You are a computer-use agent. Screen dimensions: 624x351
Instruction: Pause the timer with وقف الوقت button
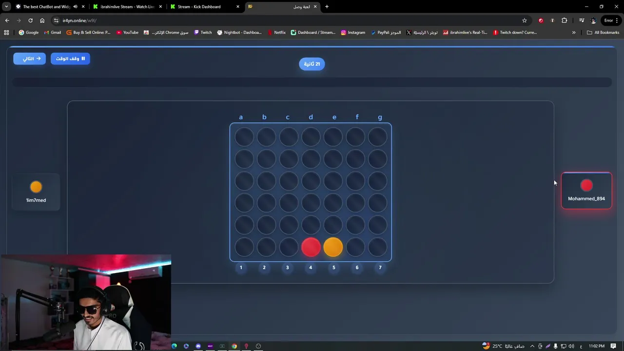[x=70, y=58]
